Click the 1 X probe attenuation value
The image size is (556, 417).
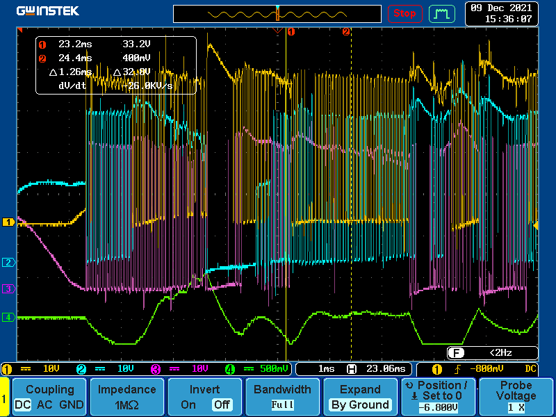(516, 407)
